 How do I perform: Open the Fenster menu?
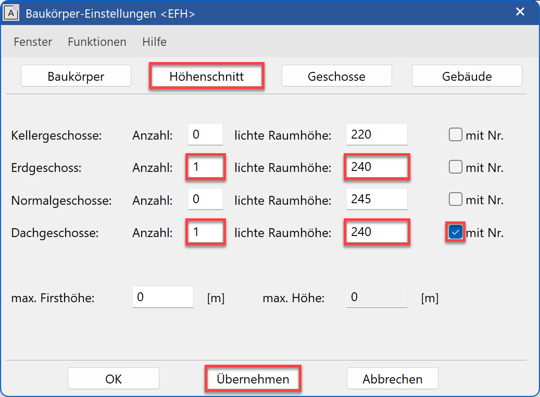(x=33, y=42)
